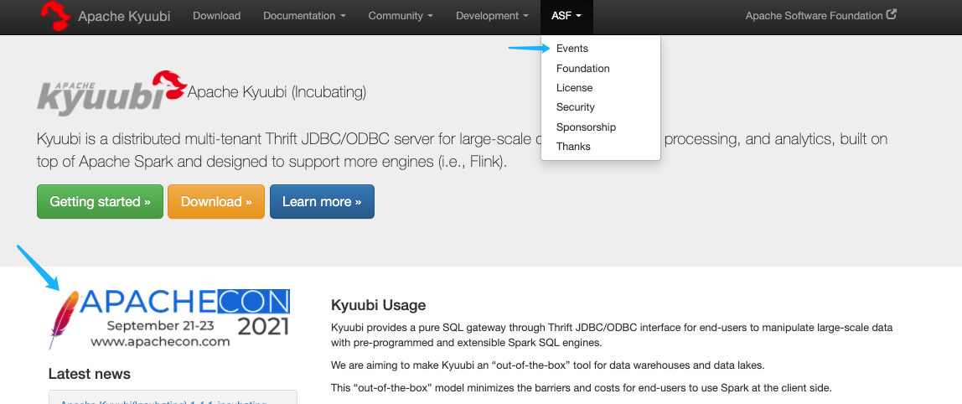The height and width of the screenshot is (404, 962).
Task: Expand the Development dropdown menu
Action: point(493,16)
